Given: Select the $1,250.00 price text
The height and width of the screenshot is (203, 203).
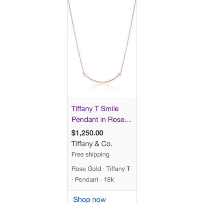Looking at the screenshot, I should pos(87,133).
